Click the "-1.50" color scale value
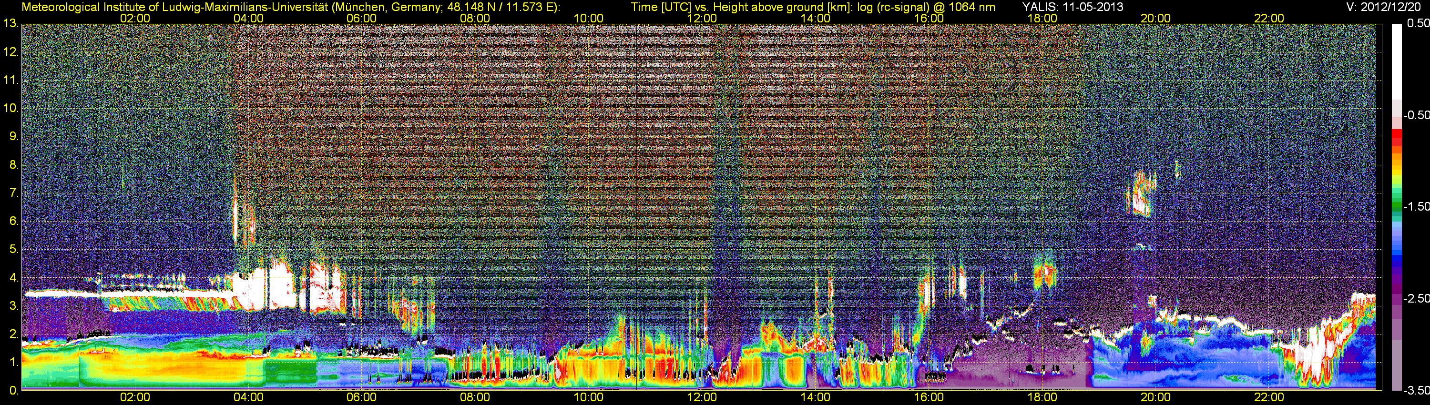Image resolution: width=1430 pixels, height=405 pixels. tap(1416, 206)
